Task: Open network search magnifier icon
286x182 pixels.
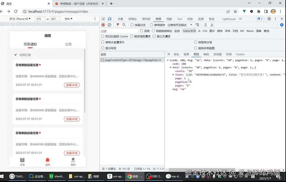Action: point(124,25)
